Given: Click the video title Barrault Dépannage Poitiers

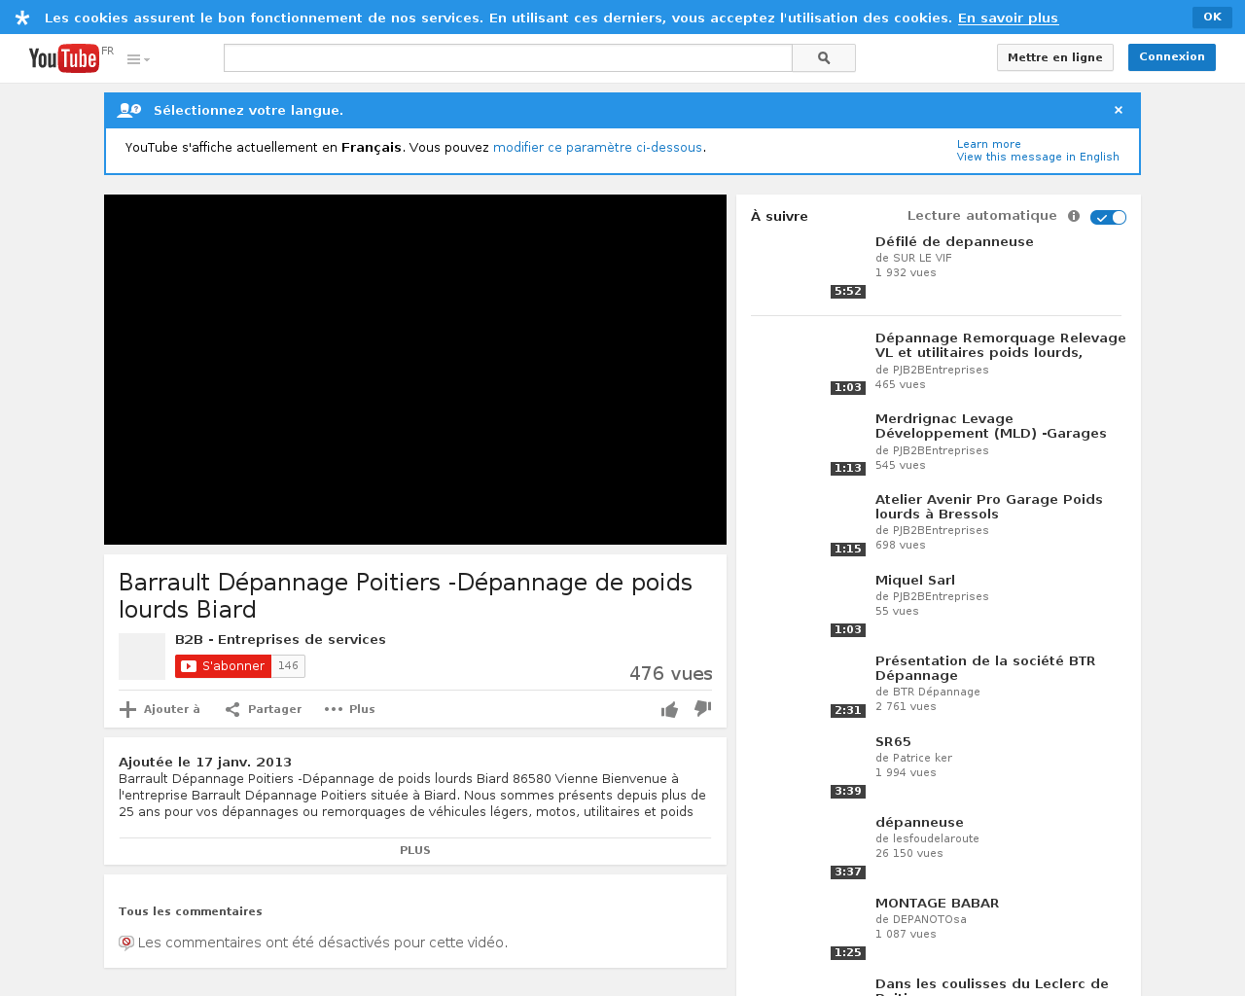Looking at the screenshot, I should [x=406, y=595].
